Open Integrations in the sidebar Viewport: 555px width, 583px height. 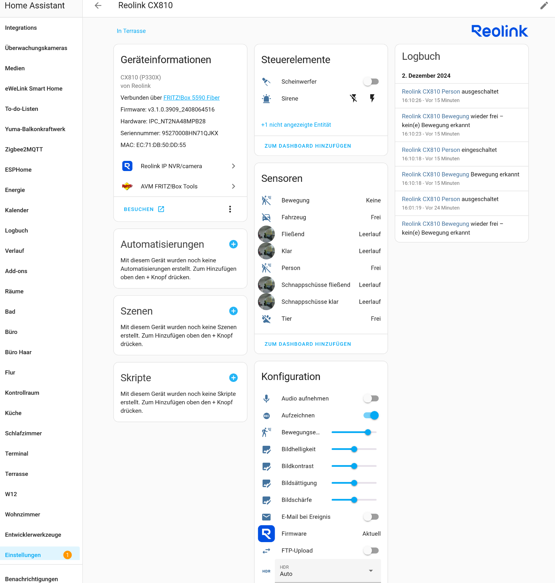pos(21,28)
